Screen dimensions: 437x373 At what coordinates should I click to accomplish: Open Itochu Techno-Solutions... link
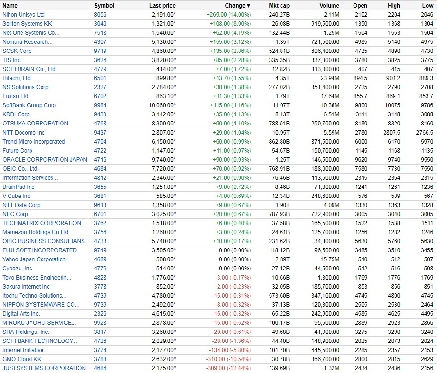(34, 296)
